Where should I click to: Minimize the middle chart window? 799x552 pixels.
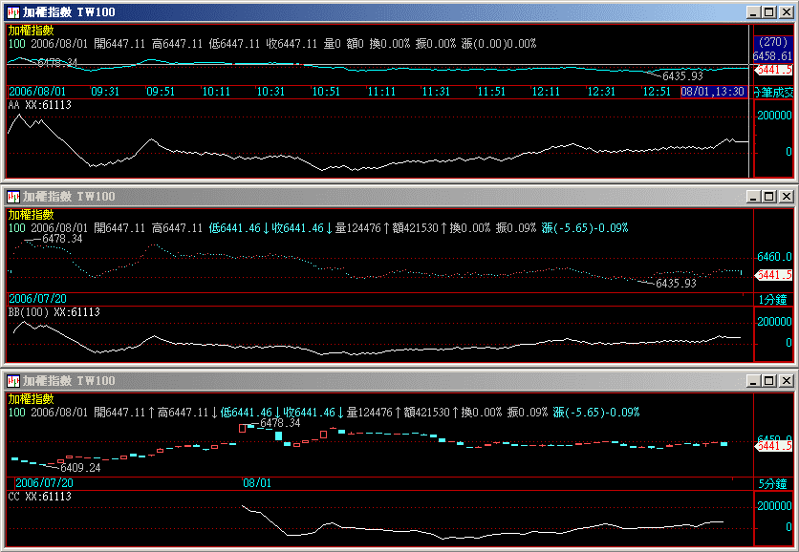[753, 197]
